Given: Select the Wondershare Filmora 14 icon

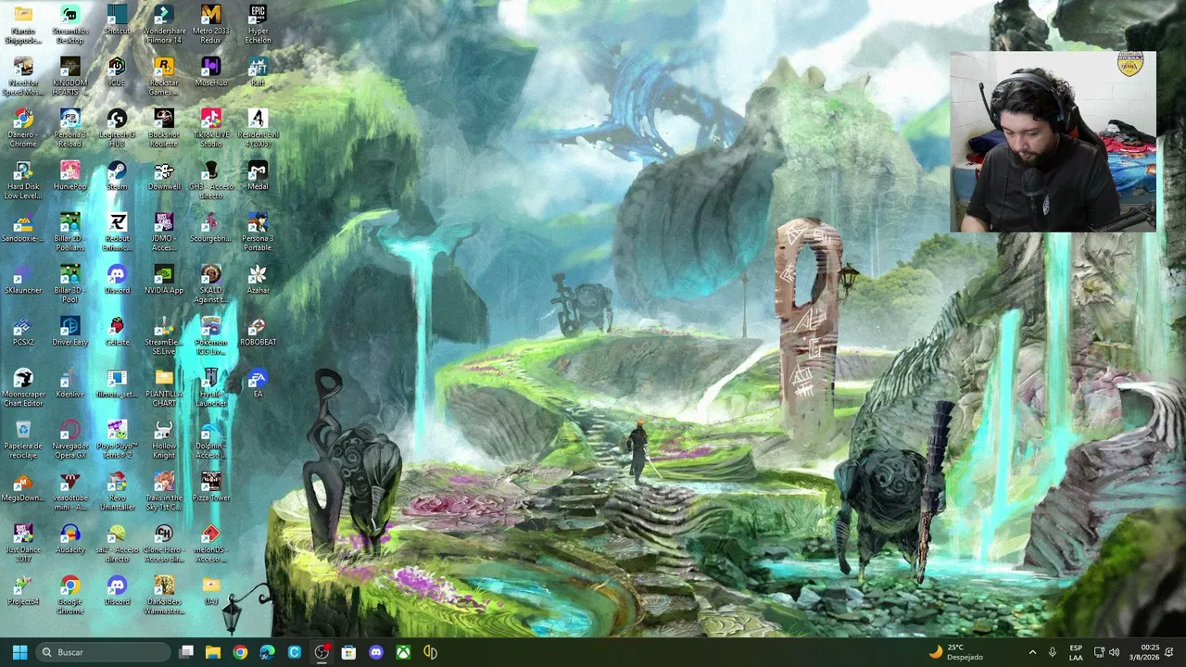Looking at the screenshot, I should pos(164,24).
